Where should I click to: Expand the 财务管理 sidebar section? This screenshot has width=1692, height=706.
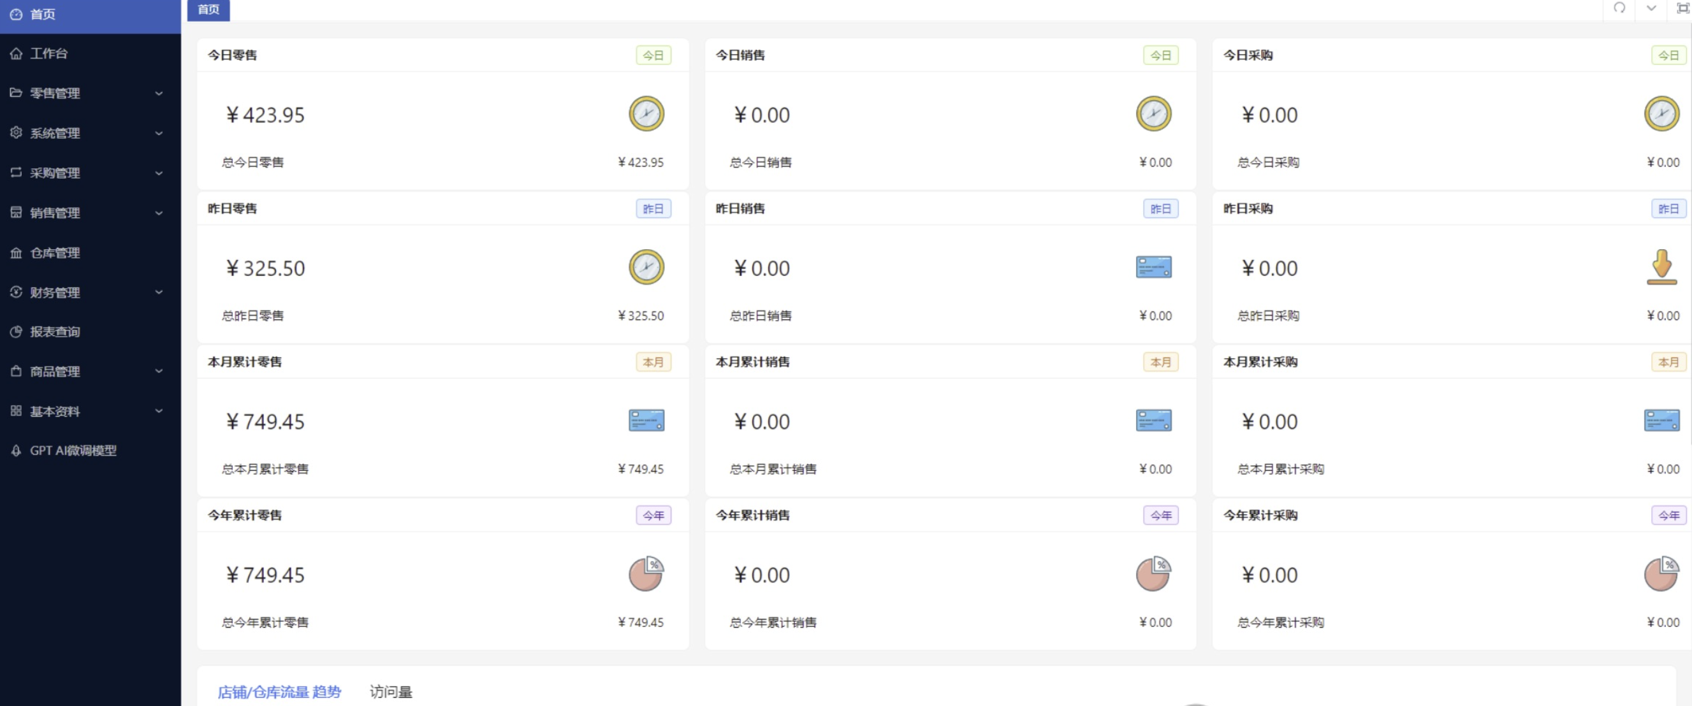pyautogui.click(x=90, y=292)
